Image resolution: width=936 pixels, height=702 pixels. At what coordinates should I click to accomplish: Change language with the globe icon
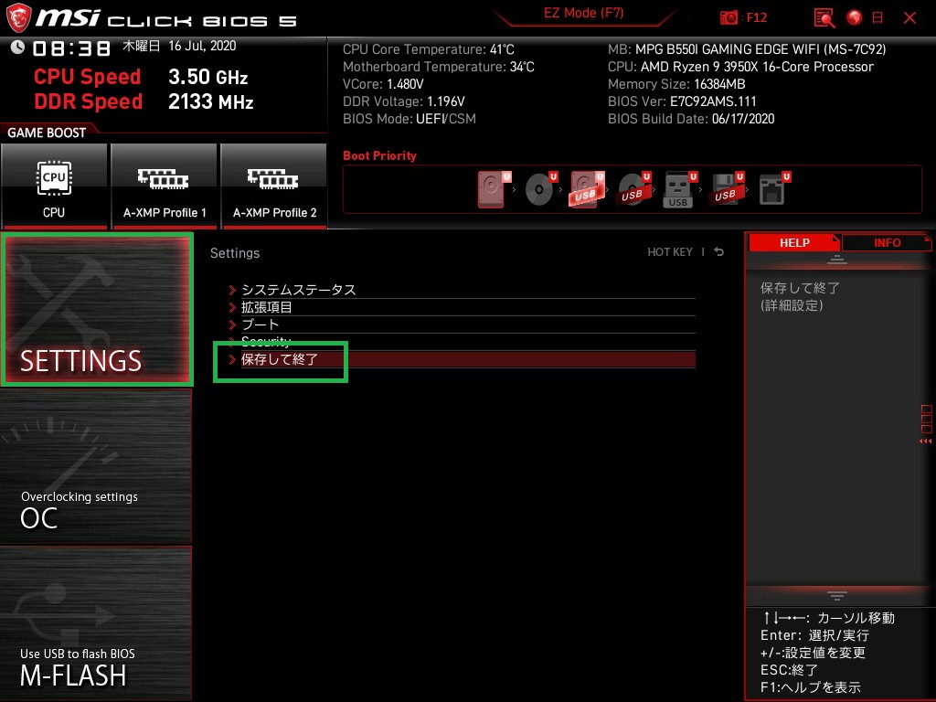tap(855, 18)
